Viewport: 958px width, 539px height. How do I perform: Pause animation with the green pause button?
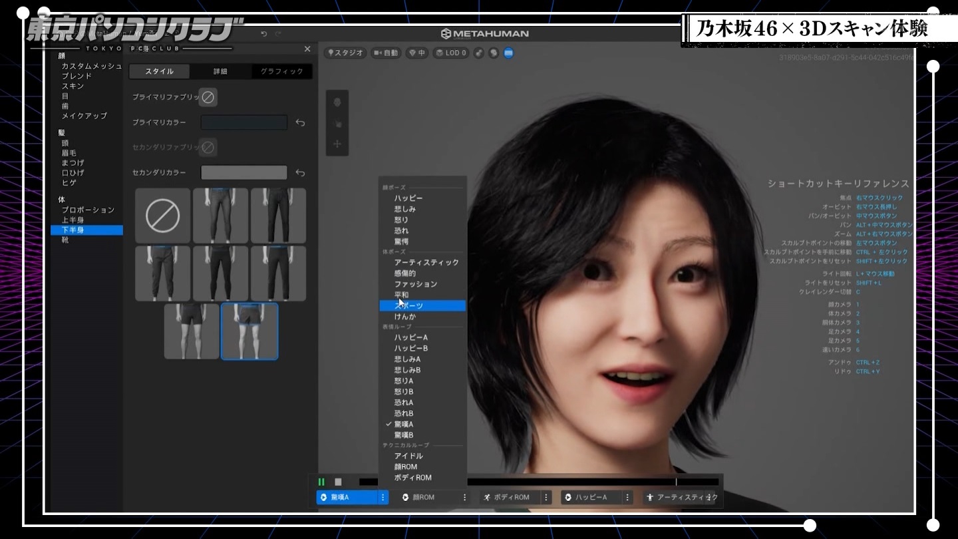(321, 482)
